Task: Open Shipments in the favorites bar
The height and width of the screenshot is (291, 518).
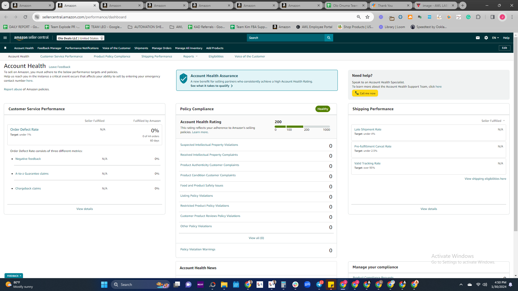Action: click(141, 48)
